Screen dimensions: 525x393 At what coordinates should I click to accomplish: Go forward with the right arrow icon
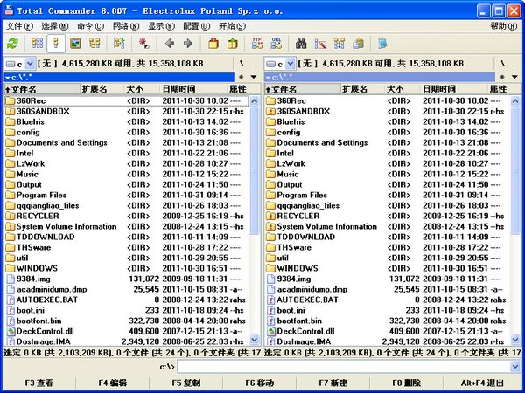click(x=188, y=44)
